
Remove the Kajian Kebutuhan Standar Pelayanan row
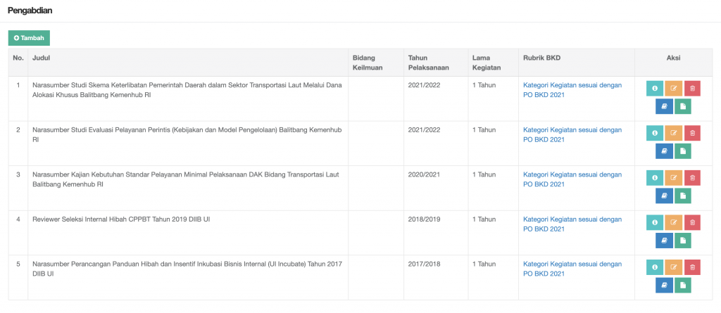click(692, 177)
